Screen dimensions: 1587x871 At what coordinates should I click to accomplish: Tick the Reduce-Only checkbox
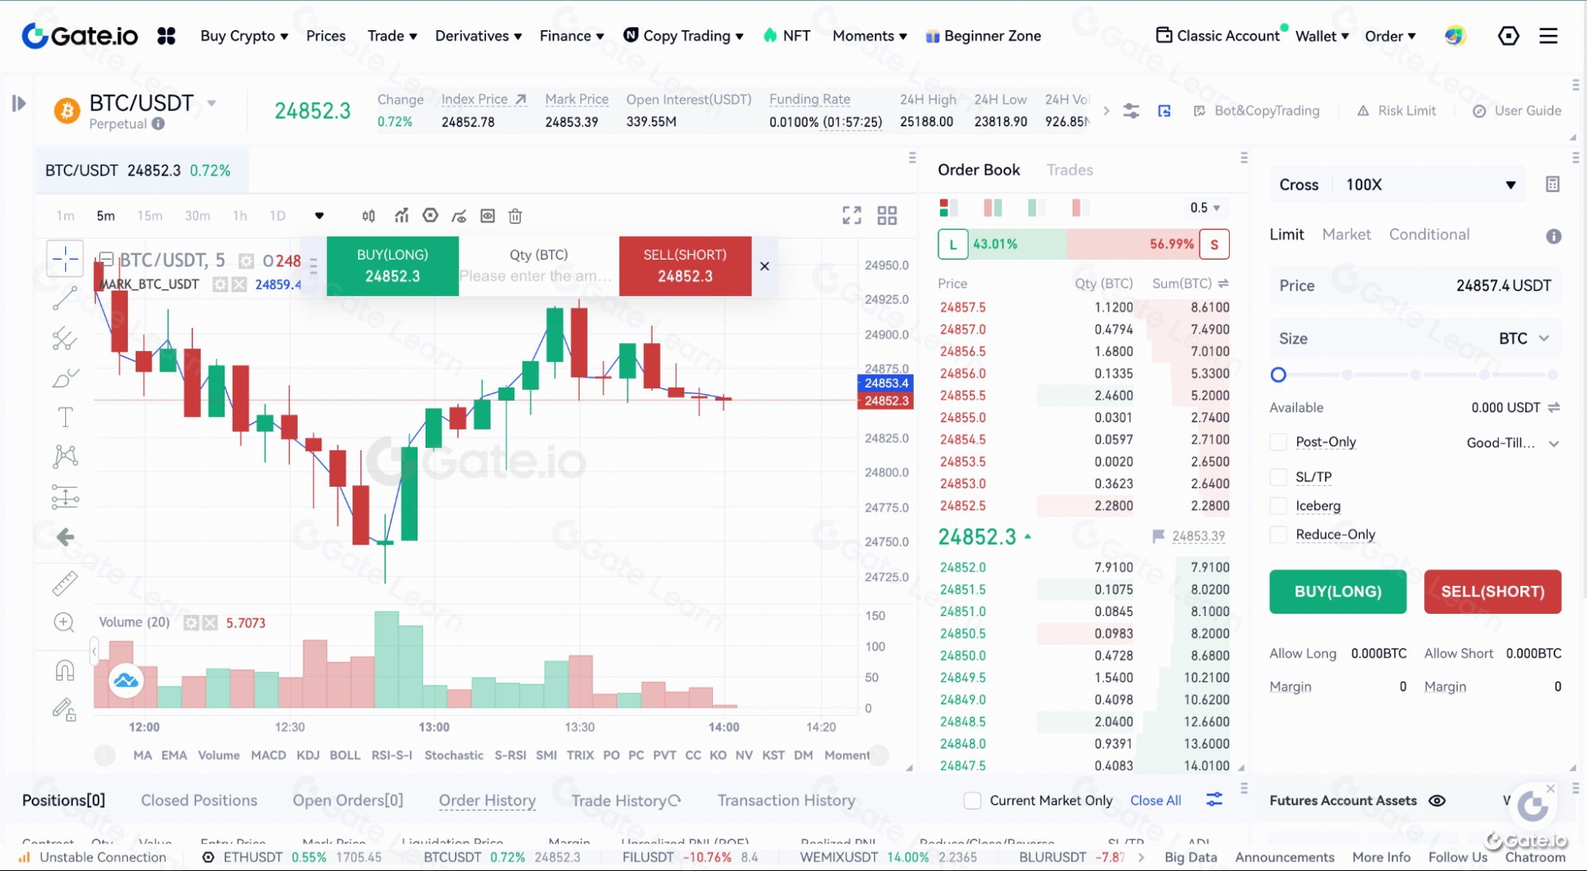pyautogui.click(x=1278, y=534)
